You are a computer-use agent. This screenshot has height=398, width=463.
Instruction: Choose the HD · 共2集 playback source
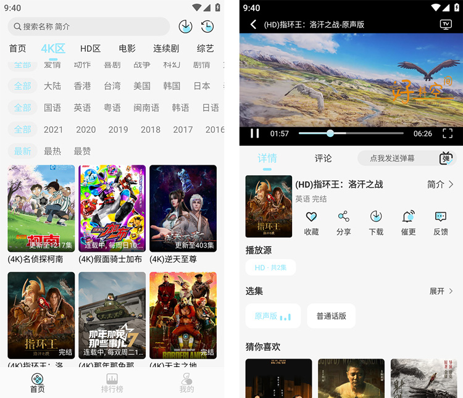pyautogui.click(x=270, y=268)
